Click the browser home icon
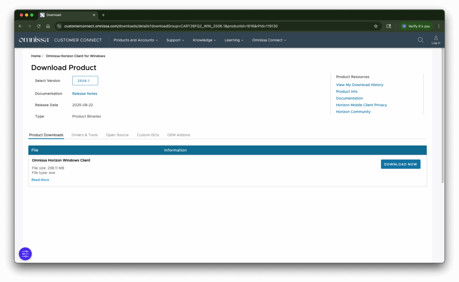Image resolution: width=459 pixels, height=282 pixels. (48, 26)
